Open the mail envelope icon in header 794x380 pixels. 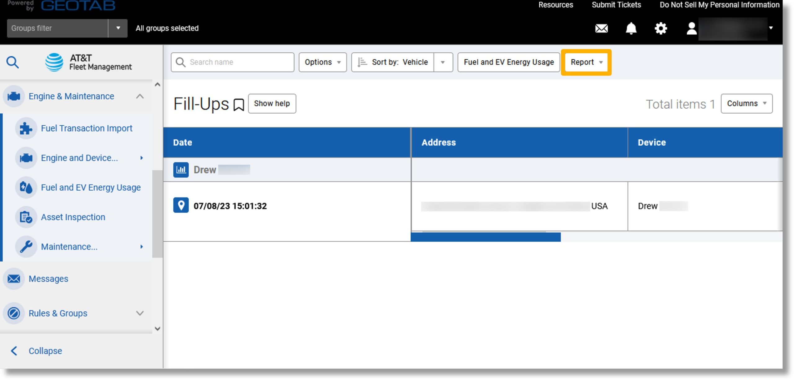coord(601,28)
